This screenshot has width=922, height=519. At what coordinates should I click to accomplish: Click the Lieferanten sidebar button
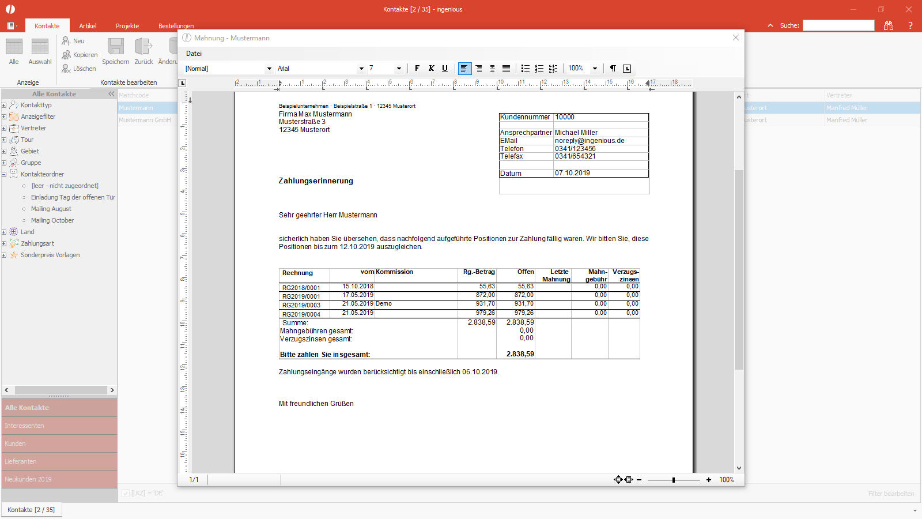pos(59,461)
